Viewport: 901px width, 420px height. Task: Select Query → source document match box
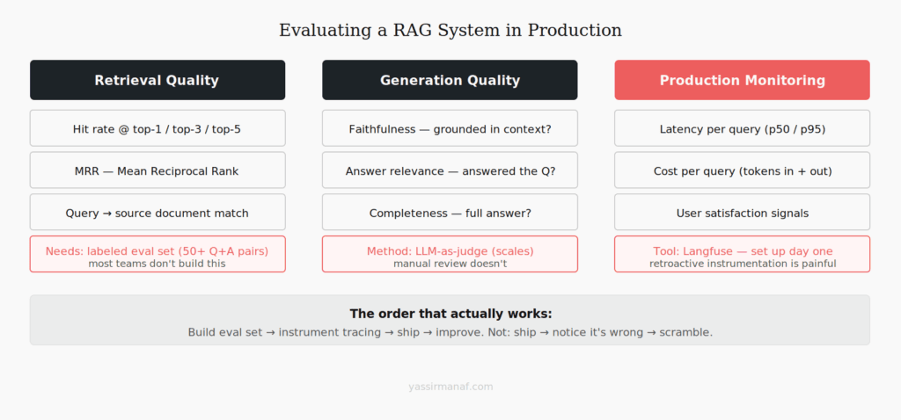[157, 213]
